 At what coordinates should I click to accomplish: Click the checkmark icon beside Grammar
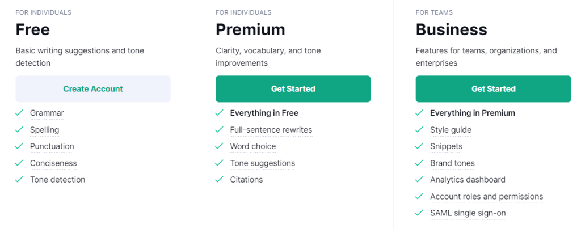[x=19, y=112]
